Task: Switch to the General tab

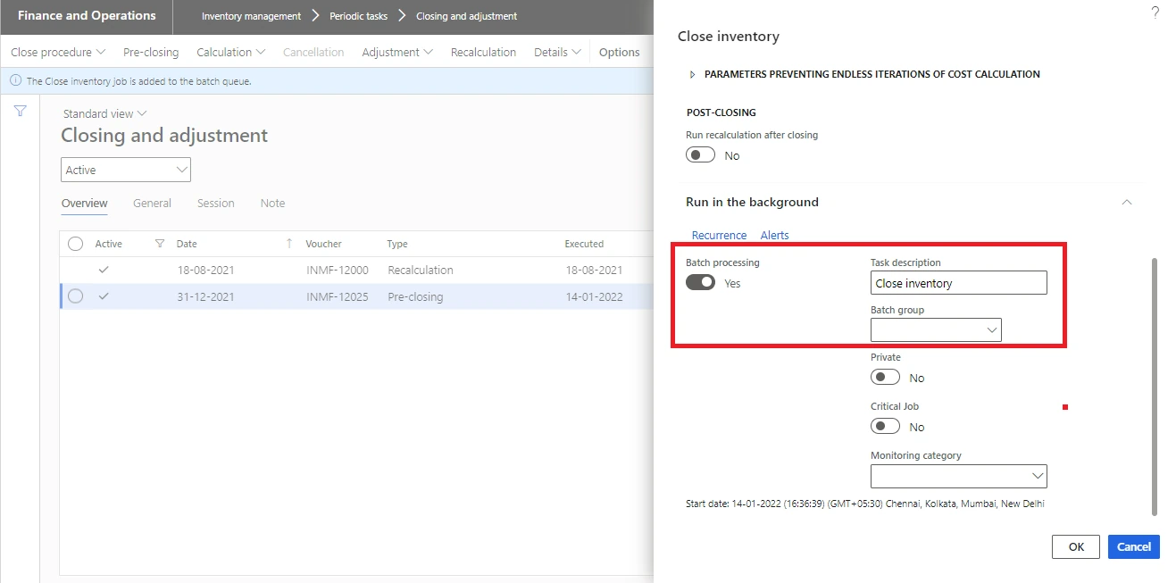Action: (x=152, y=204)
